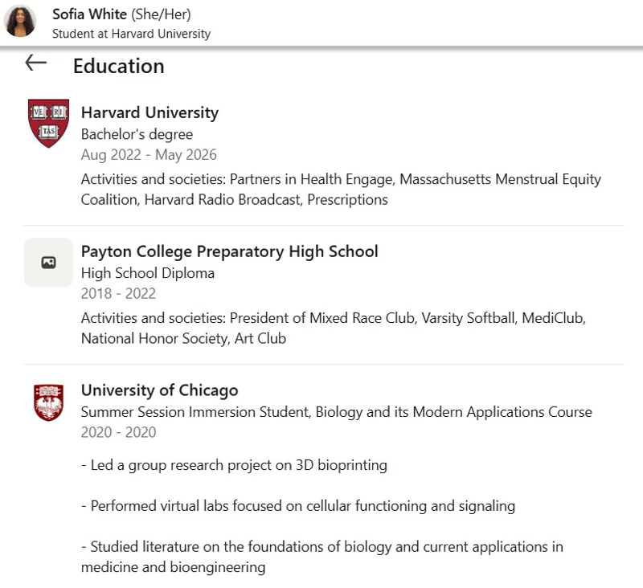Image resolution: width=643 pixels, height=588 pixels.
Task: Click the virtual labs cellular functioning bullet
Action: 298,506
